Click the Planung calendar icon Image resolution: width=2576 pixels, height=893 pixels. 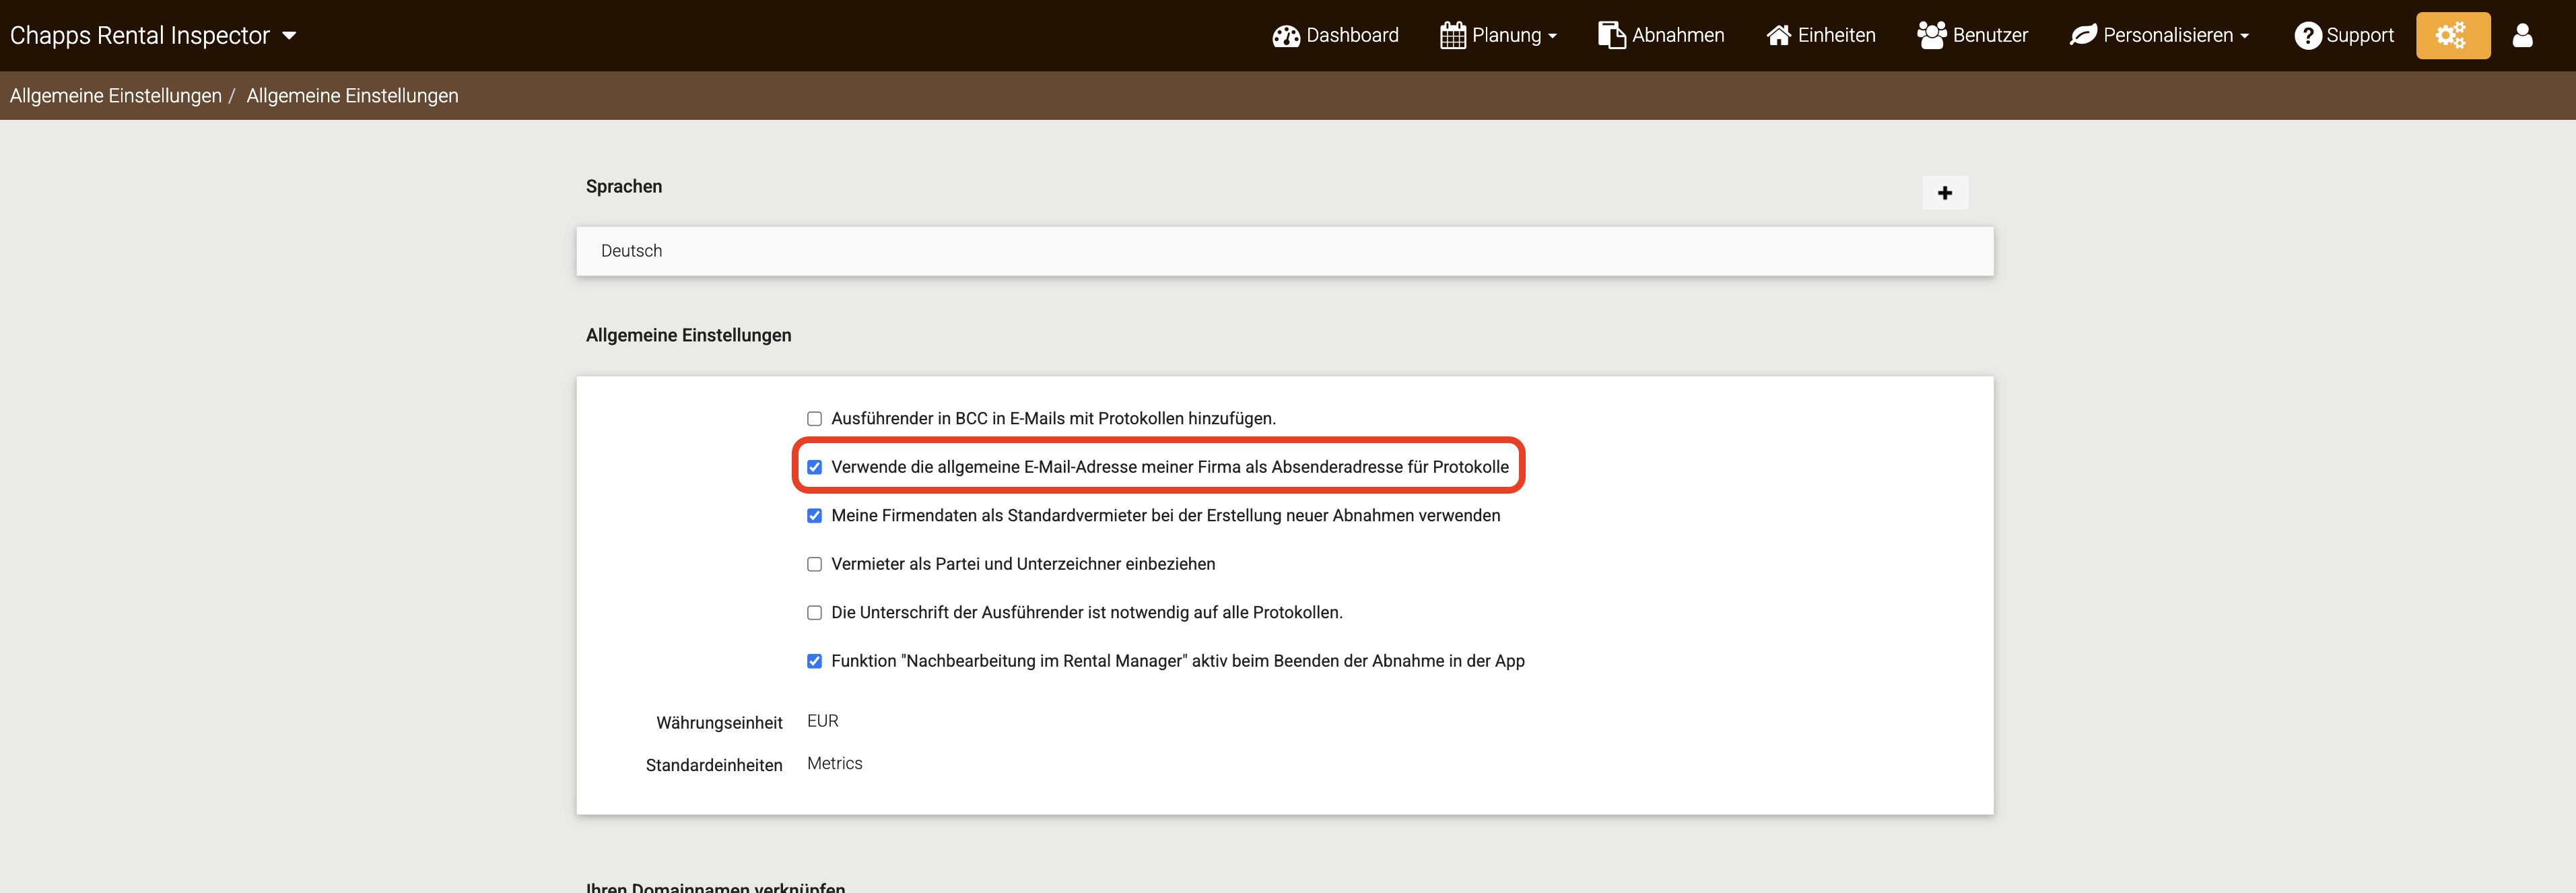pyautogui.click(x=1452, y=36)
